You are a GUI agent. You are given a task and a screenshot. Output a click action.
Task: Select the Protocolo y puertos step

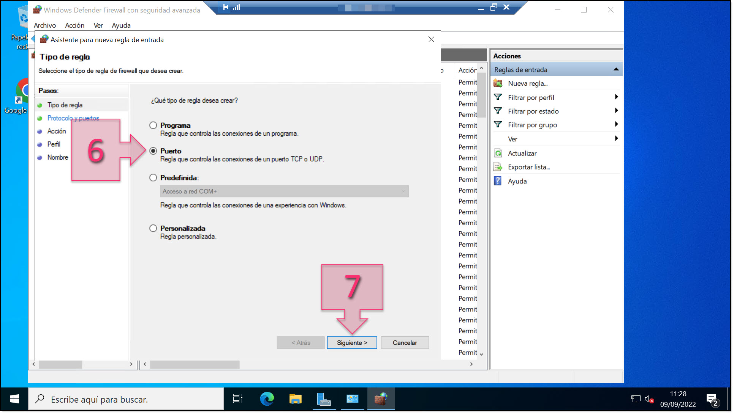73,118
